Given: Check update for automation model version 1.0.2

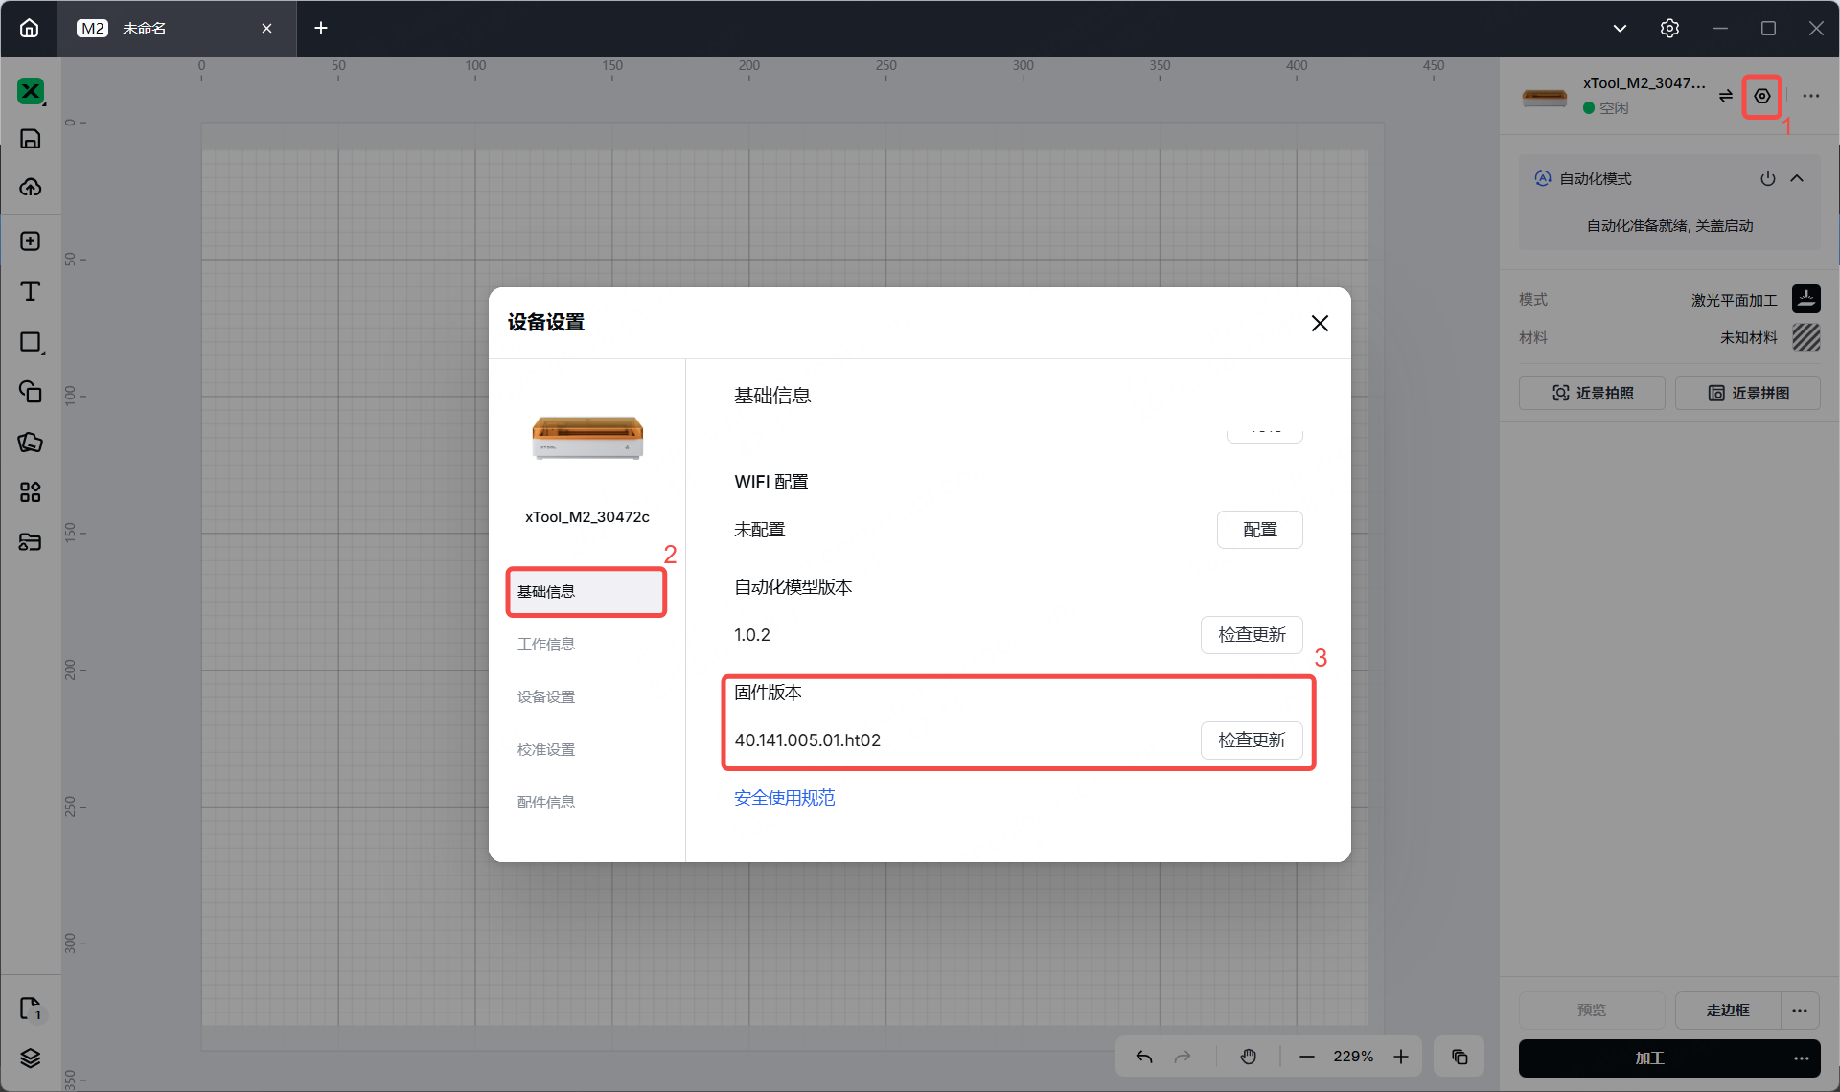Looking at the screenshot, I should click(1252, 635).
